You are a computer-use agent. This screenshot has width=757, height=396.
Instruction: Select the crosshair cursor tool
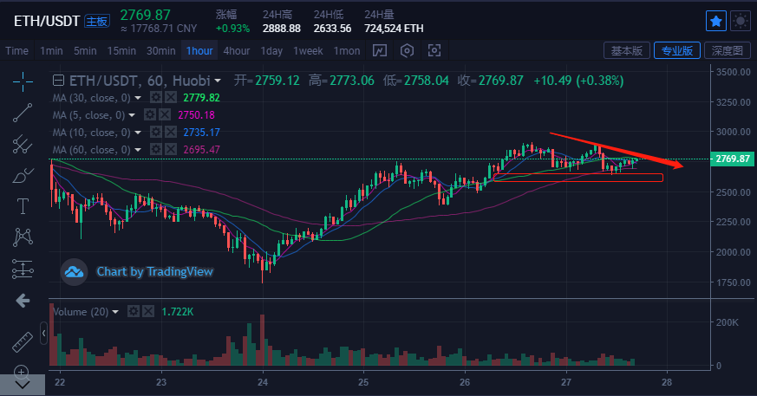23,81
